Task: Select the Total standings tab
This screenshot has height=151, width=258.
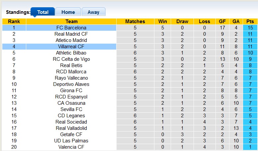Action: 43,12
